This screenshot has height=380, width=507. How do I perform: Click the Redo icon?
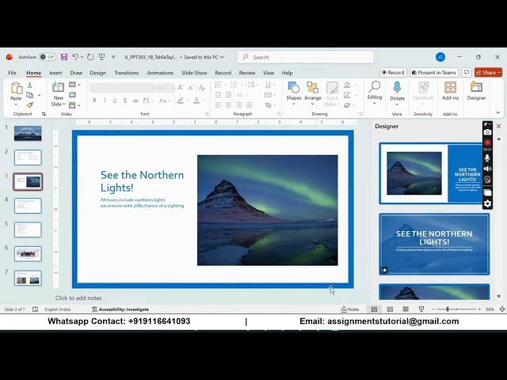[90, 57]
